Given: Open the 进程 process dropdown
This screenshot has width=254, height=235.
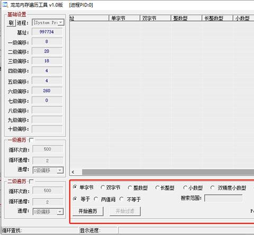Looking at the screenshot, I should 48,23.
